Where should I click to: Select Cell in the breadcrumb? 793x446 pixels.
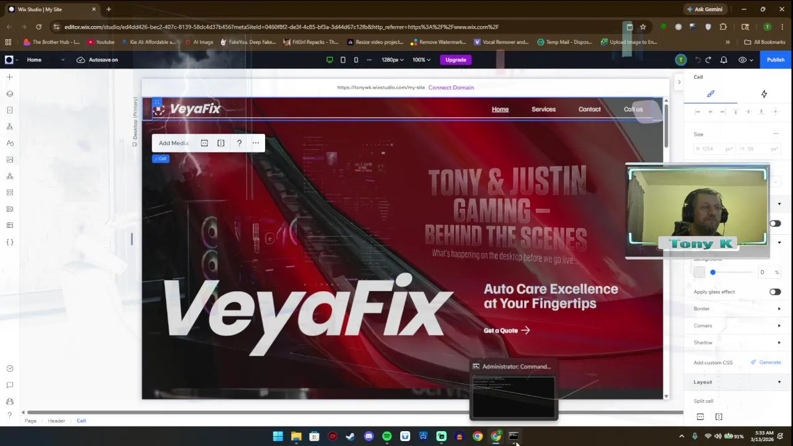click(81, 421)
